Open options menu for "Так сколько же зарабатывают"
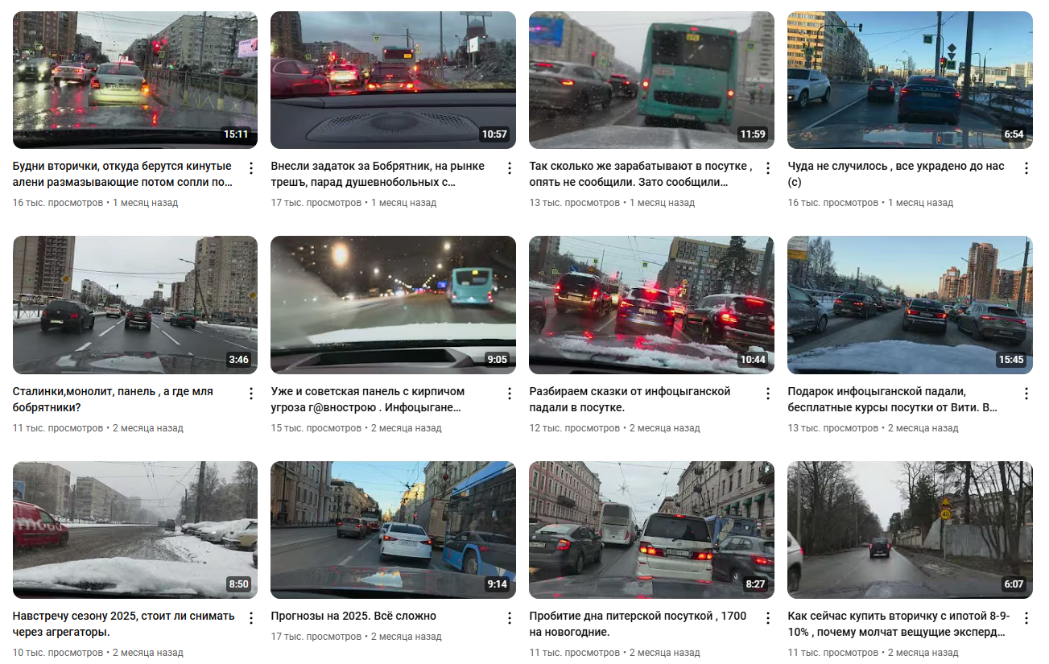 pyautogui.click(x=768, y=168)
